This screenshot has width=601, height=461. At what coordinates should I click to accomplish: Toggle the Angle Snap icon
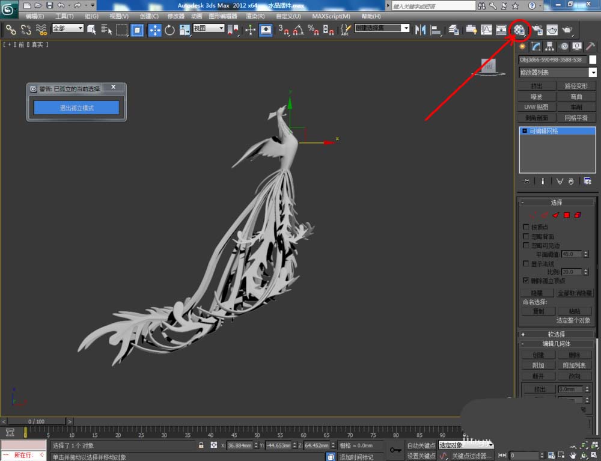tap(298, 30)
